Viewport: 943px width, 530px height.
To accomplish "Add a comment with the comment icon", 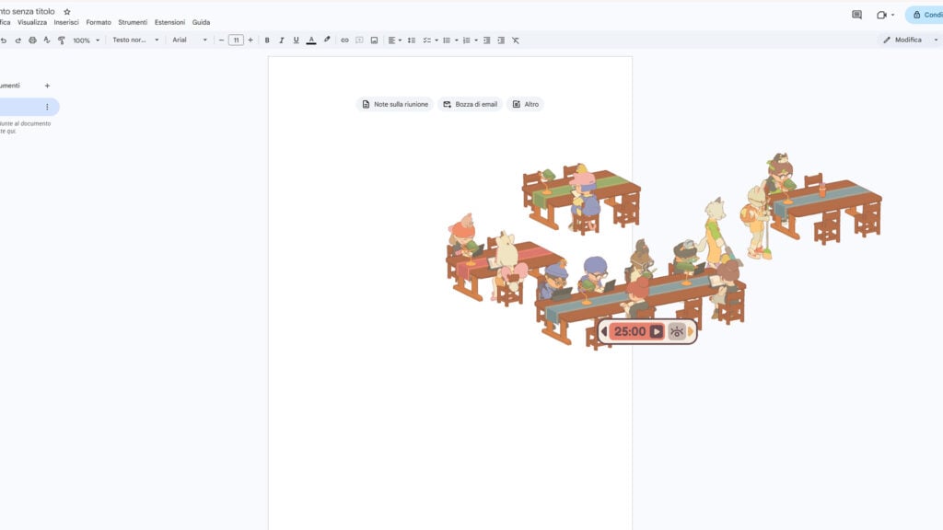I will click(359, 40).
